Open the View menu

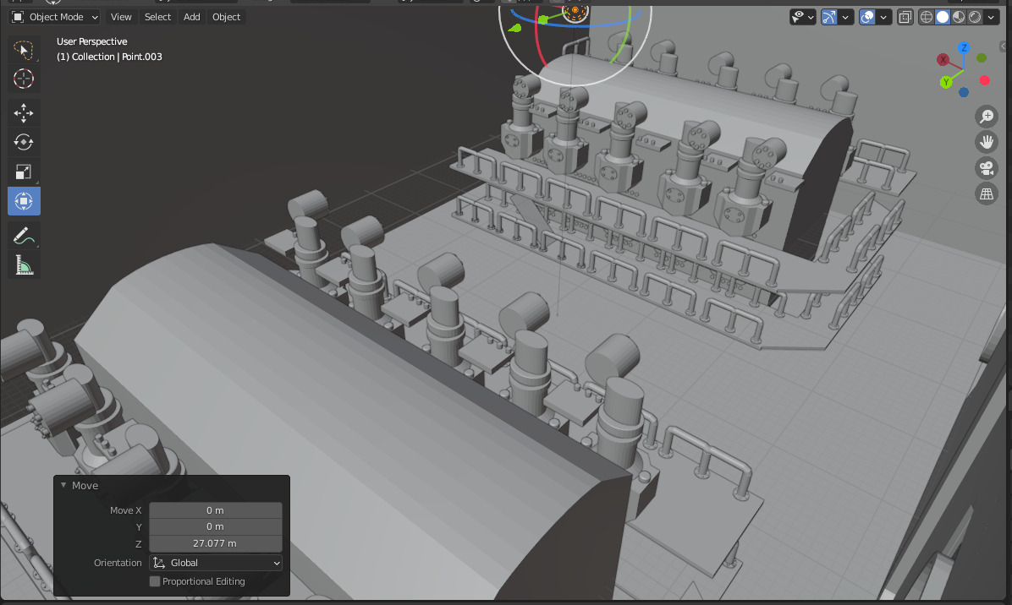(x=121, y=18)
